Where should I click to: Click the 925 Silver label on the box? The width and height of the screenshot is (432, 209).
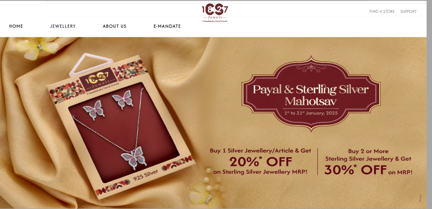(x=146, y=175)
